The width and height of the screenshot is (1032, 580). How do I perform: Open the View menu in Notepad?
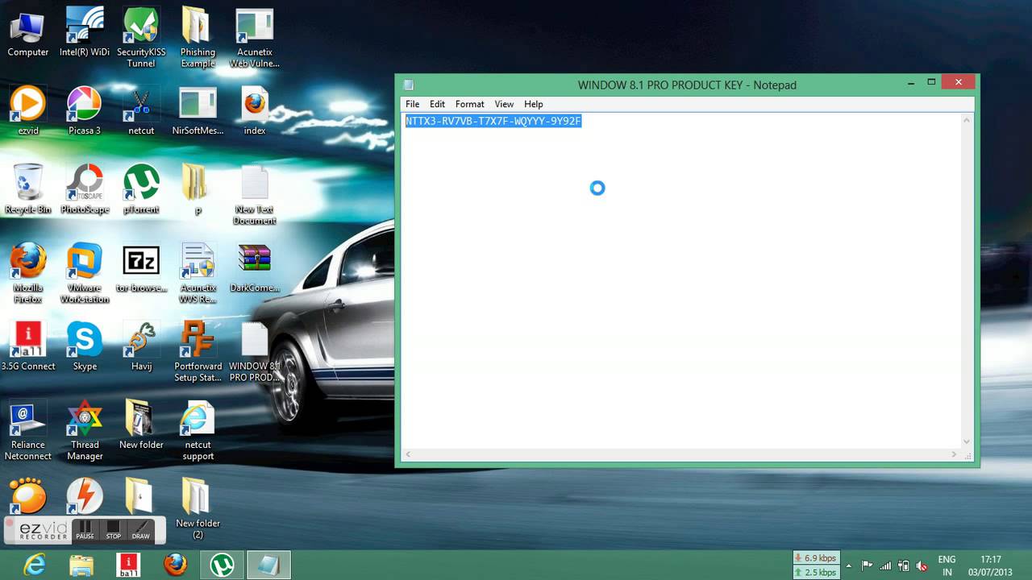coord(504,104)
